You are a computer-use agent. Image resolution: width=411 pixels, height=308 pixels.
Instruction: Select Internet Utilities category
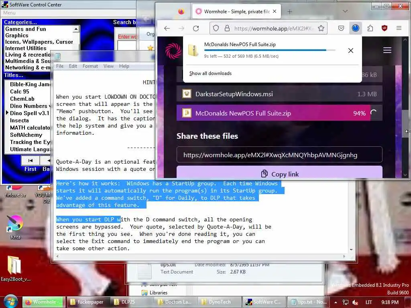25,48
